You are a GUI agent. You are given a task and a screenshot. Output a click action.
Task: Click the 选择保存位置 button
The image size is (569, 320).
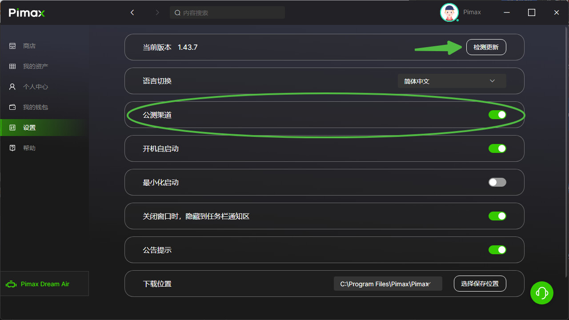click(x=480, y=284)
